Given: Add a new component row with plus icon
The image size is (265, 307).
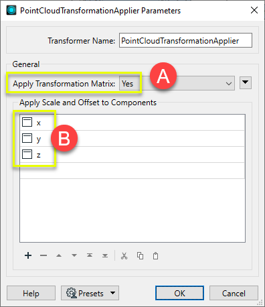Looking at the screenshot, I should point(28,255).
